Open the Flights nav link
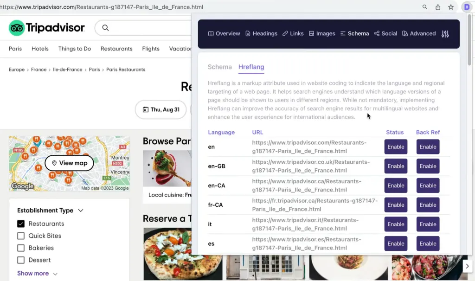475x281 pixels. click(151, 49)
